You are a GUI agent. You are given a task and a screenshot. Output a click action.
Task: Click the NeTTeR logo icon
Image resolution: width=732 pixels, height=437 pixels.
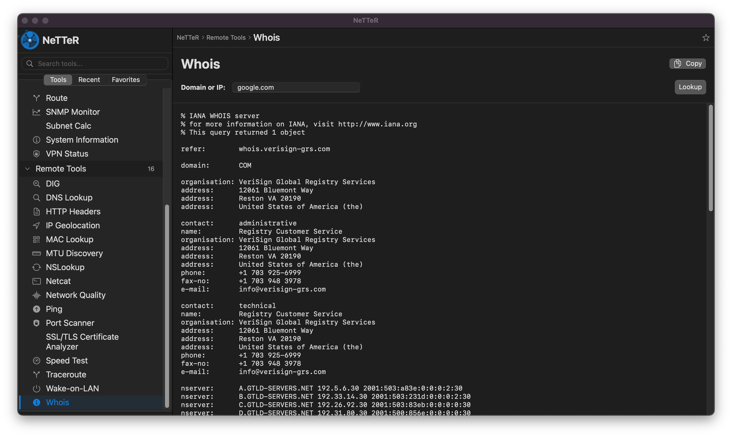(x=30, y=40)
